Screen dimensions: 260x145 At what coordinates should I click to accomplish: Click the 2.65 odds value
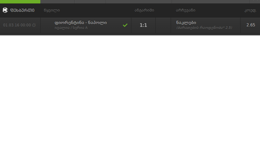click(x=251, y=25)
